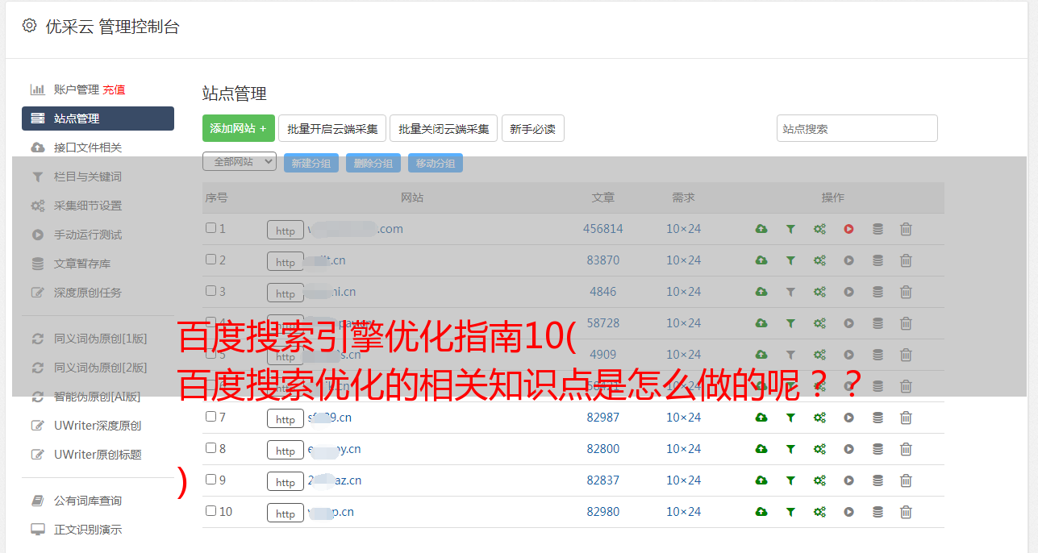1038x553 pixels.
Task: Click the green 添加网站 + button
Action: pyautogui.click(x=239, y=128)
